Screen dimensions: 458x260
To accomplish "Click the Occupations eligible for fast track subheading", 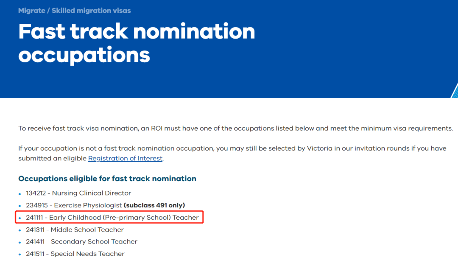I will (107, 179).
